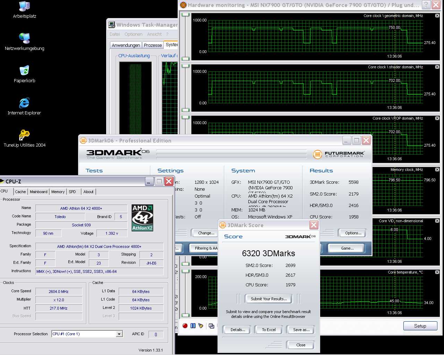The image size is (444, 355).
Task: Click lower scale slider handle of shader domain graph
Action: pyautogui.click(x=186, y=110)
